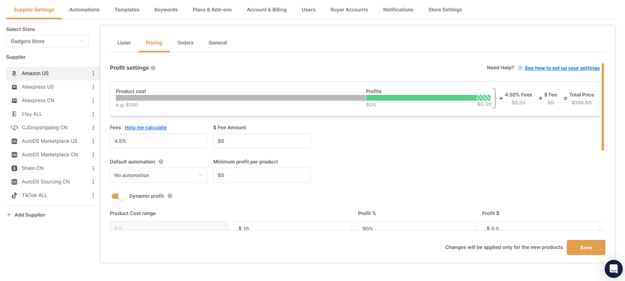Click the Fees 4.5% input field
This screenshot has height=281, width=625.
[x=158, y=141]
